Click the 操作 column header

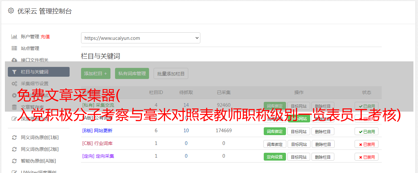[299, 92]
